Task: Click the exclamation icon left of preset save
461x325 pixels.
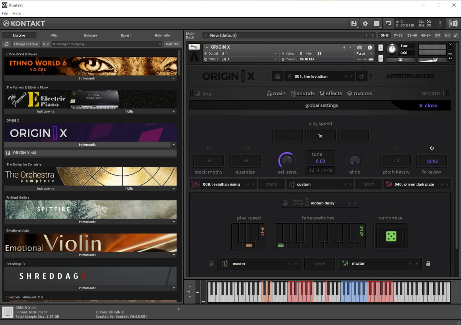Action: tap(269, 76)
